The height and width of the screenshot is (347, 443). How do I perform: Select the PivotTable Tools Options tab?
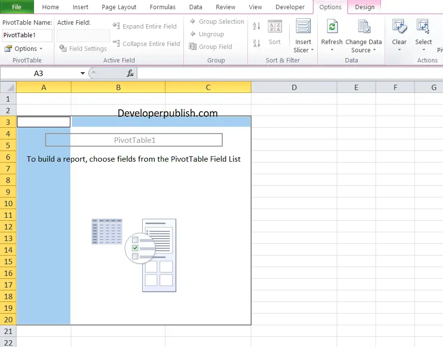coord(330,7)
